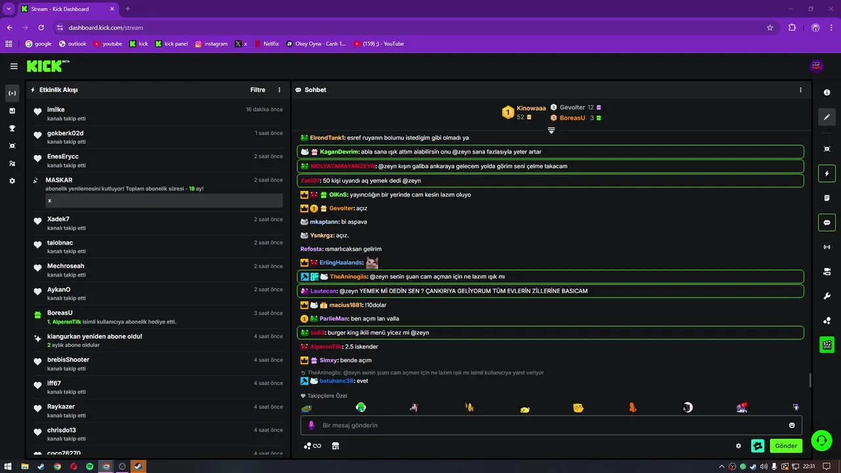Open the analytics chart icon in the left sidebar
Screen dimensions: 841x473
(12, 110)
